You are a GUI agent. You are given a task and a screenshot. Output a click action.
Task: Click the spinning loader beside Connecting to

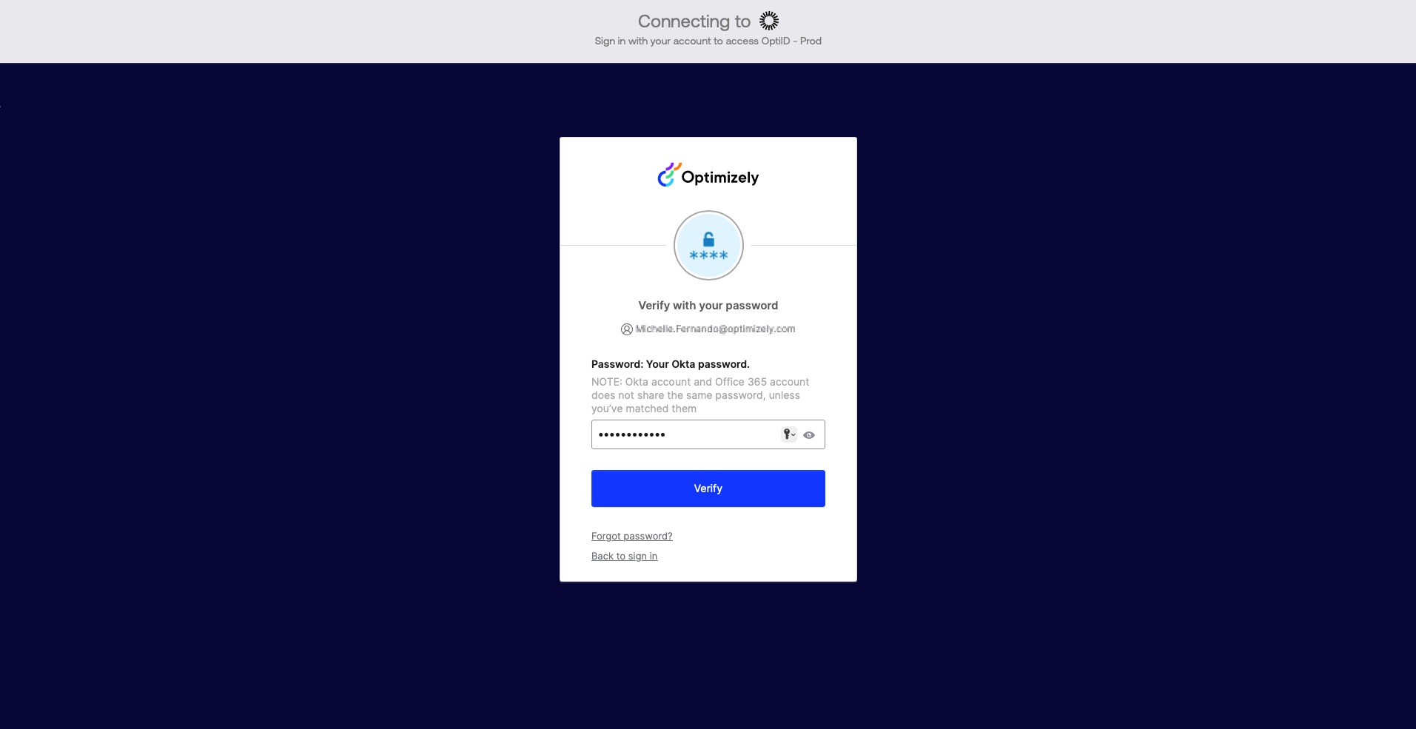coord(769,21)
